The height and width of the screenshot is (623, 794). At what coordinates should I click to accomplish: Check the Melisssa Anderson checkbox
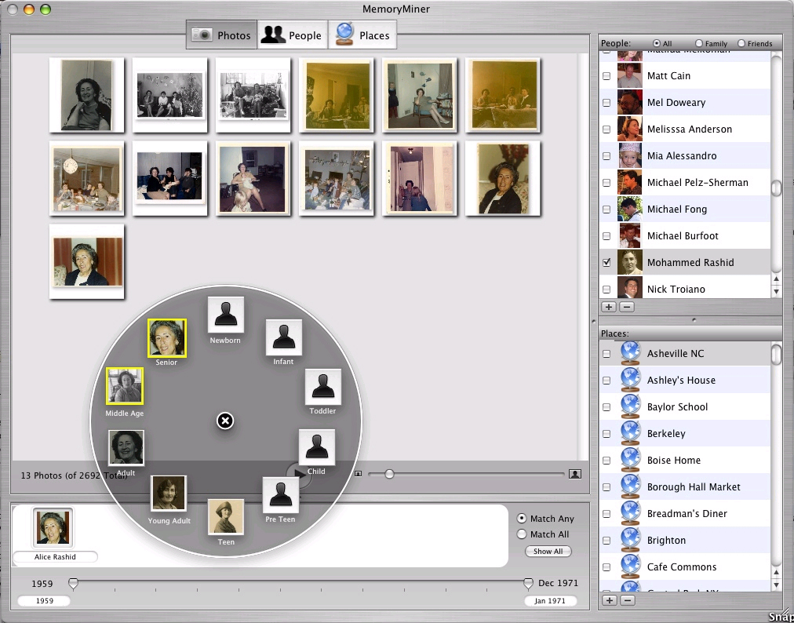pos(606,129)
